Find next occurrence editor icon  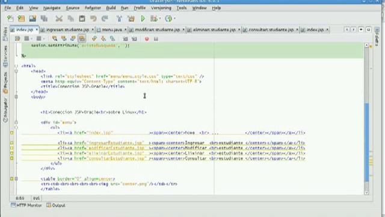pyautogui.click(x=73, y=39)
